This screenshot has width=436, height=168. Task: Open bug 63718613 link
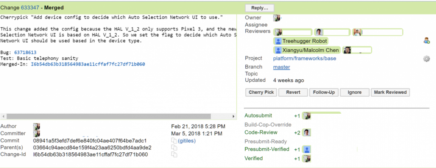tap(25, 53)
